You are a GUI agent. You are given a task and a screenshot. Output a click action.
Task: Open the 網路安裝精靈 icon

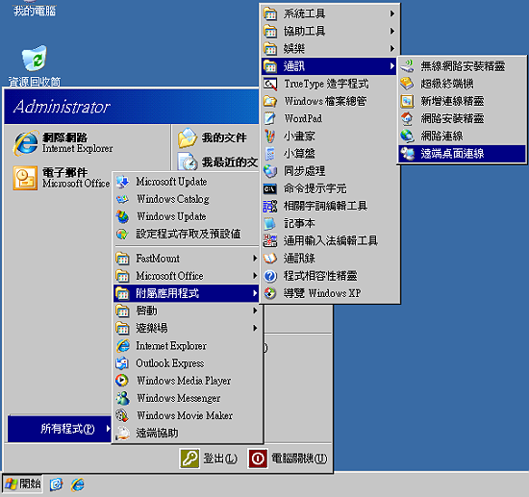pyautogui.click(x=407, y=118)
